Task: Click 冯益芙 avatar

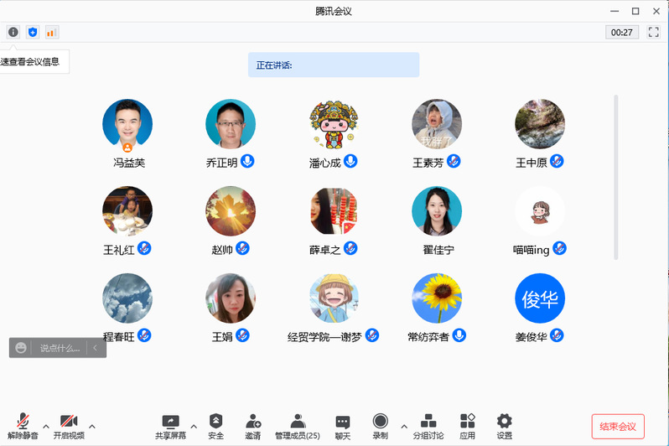Action: [x=127, y=124]
